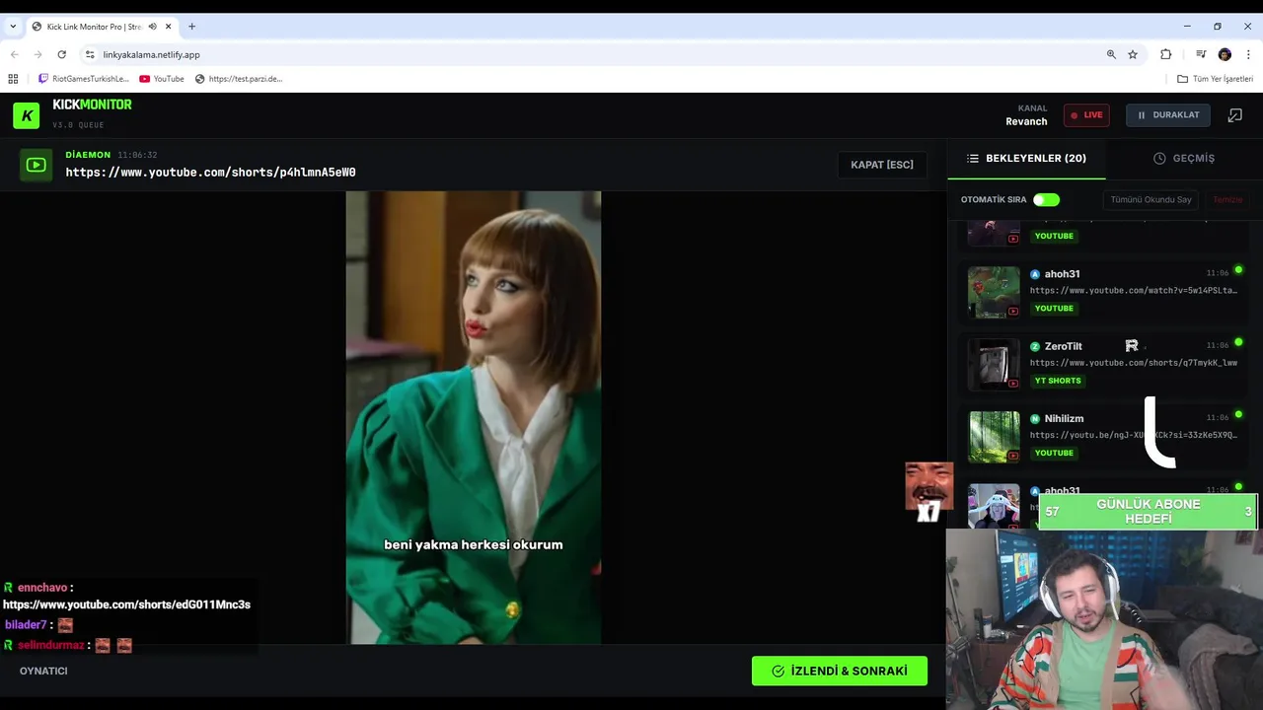Click the green status dot on Nihilizm row

click(x=1238, y=414)
